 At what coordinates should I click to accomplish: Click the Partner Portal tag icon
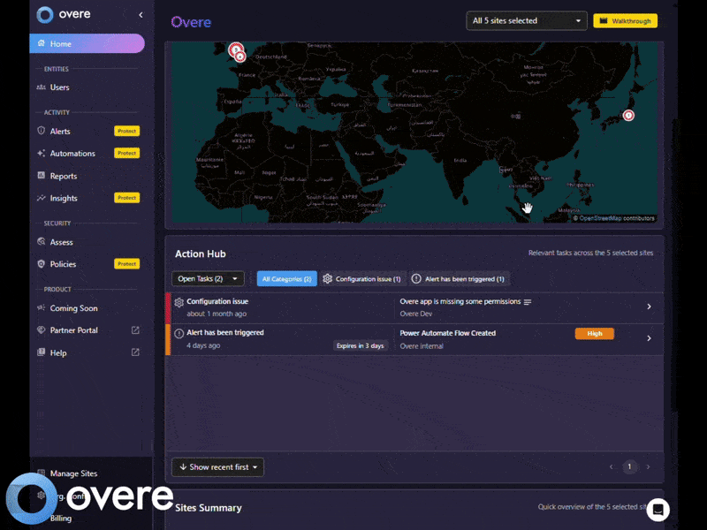[x=41, y=329]
